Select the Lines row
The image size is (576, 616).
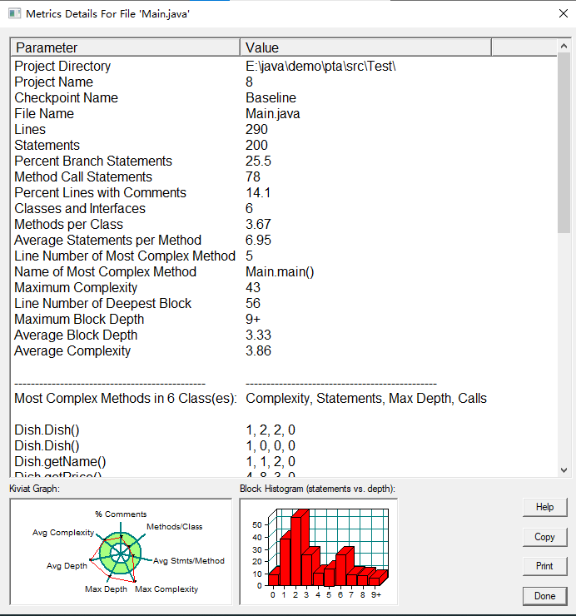point(283,129)
